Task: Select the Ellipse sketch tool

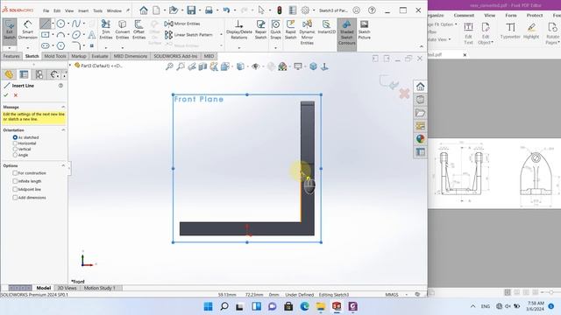Action: click(x=76, y=35)
